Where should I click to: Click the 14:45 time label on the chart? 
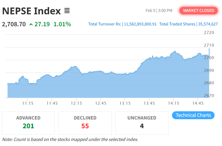click(198, 103)
